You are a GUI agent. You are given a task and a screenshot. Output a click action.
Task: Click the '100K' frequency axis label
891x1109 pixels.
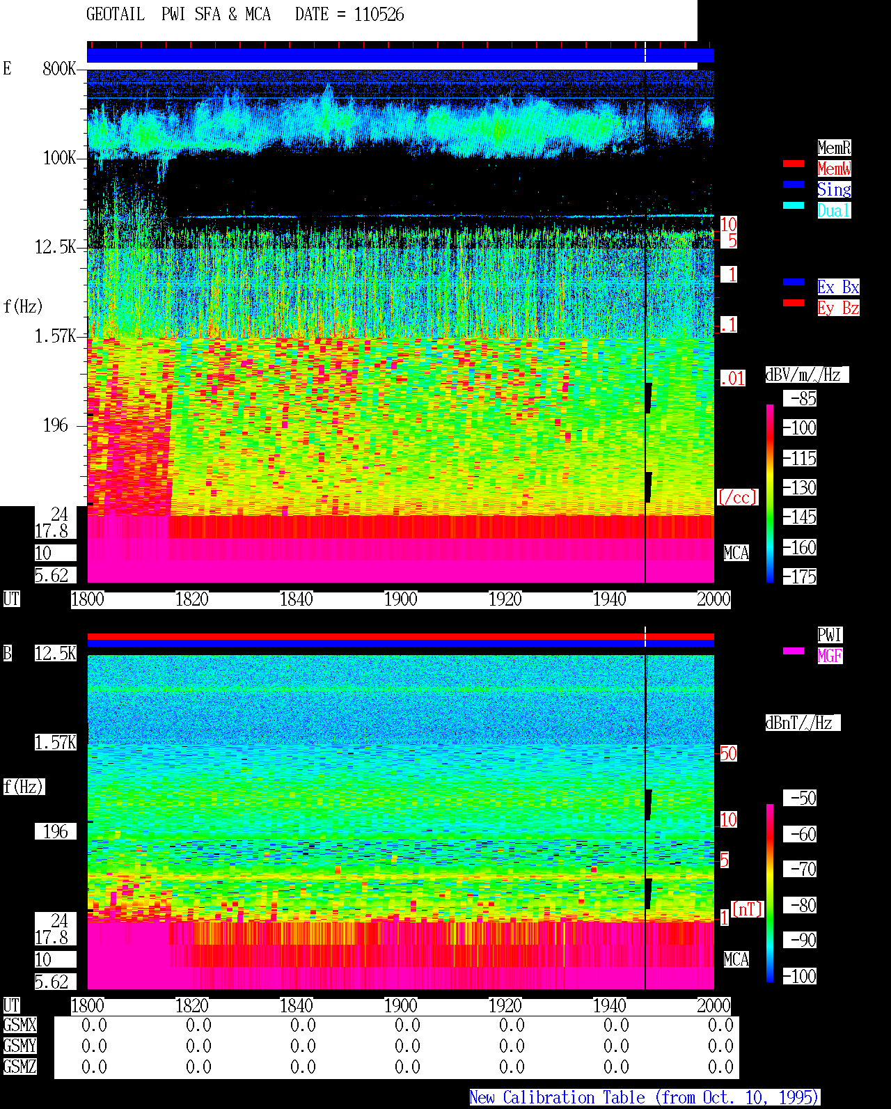tap(59, 158)
